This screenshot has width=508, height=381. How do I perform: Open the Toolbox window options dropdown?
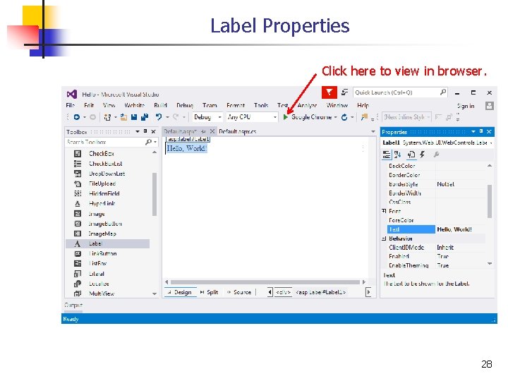click(138, 131)
